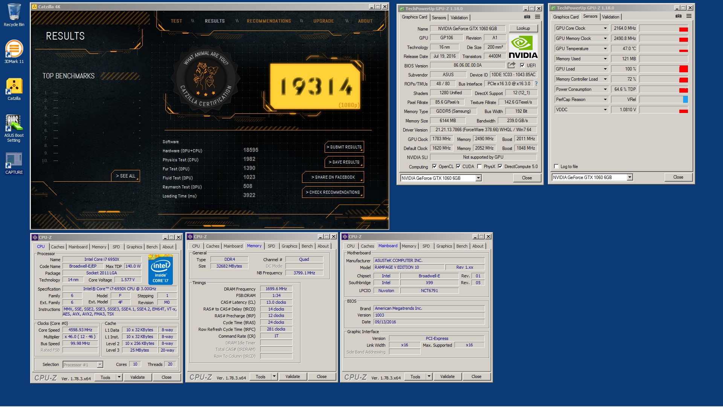Click the SEE ALL benchmarks button
Screen dimensions: 723x407
pos(125,176)
